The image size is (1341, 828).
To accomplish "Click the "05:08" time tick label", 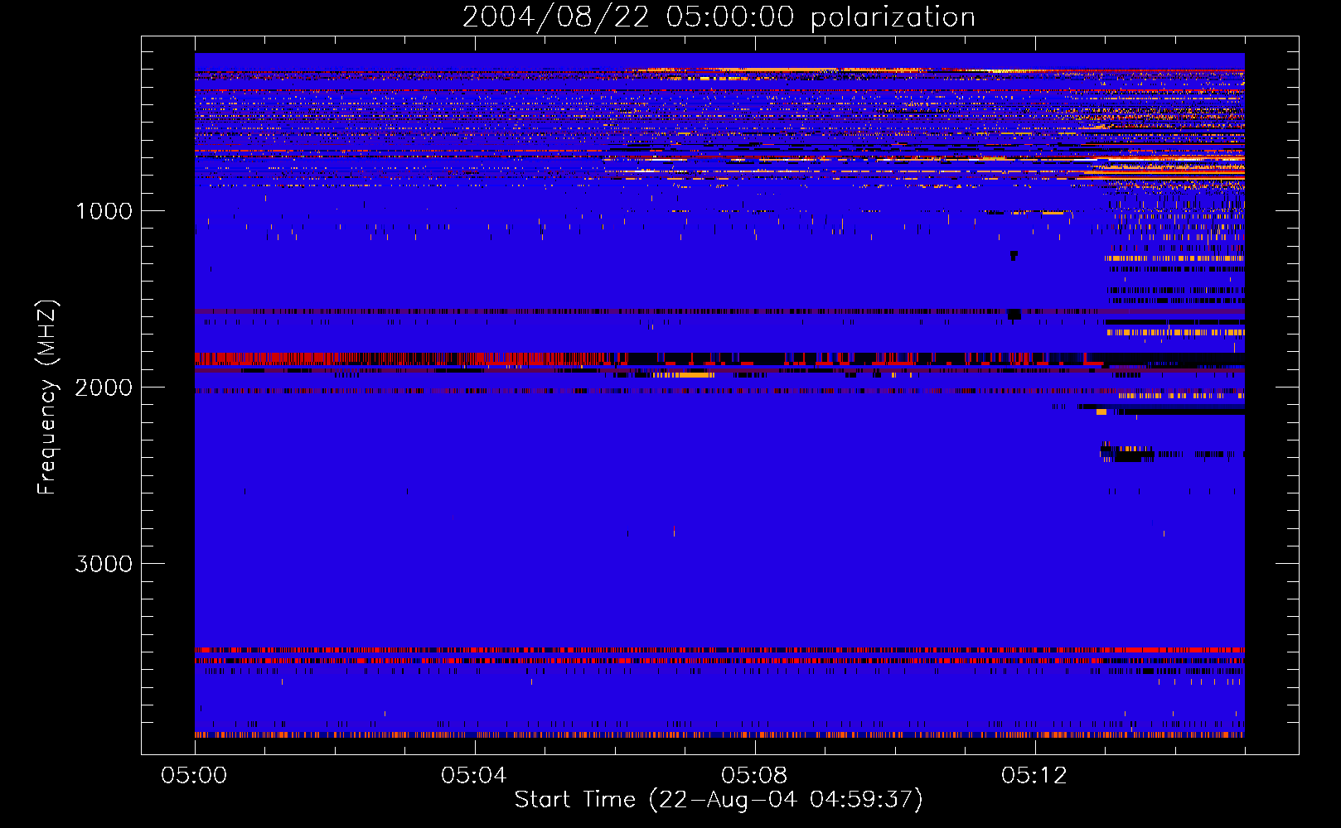I will click(x=753, y=776).
